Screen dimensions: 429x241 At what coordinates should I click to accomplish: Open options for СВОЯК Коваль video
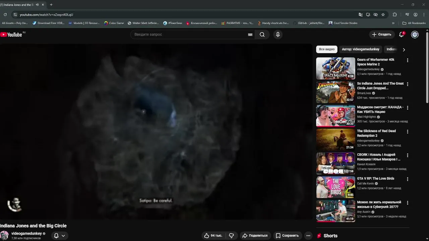(408, 155)
